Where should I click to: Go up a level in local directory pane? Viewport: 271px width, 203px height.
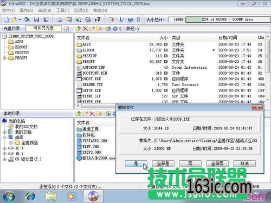coord(79,114)
